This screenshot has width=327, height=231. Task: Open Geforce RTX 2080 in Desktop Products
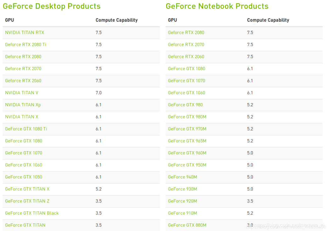23,57
